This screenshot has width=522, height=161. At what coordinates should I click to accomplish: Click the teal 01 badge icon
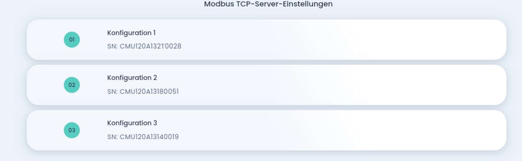coord(72,40)
